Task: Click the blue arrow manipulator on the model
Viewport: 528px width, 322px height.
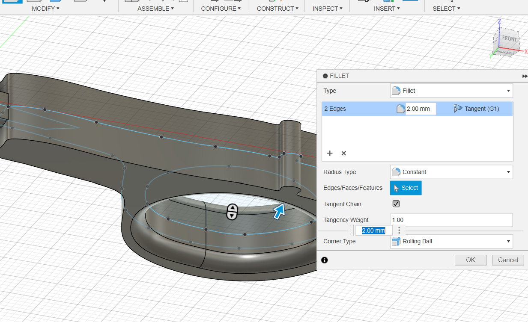Action: tap(279, 211)
